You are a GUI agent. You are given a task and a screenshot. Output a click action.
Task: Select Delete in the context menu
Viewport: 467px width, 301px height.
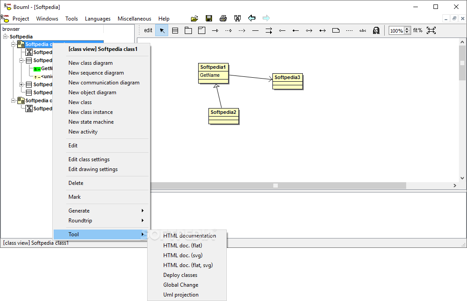(x=101, y=183)
